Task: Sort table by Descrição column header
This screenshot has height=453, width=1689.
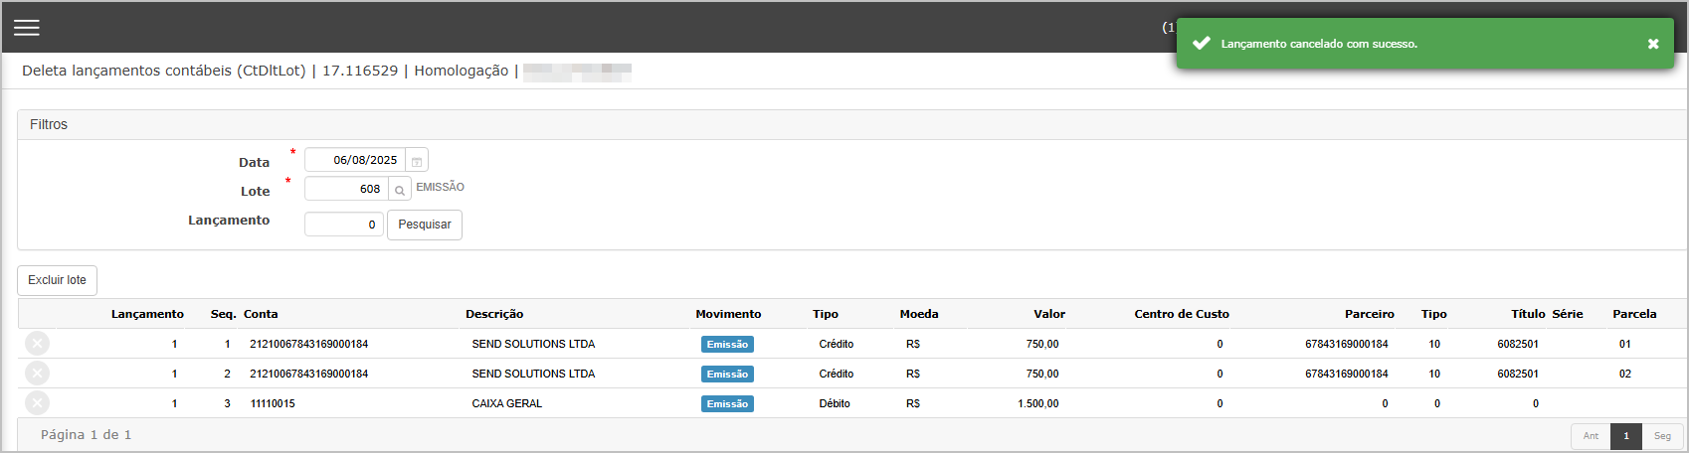Action: coord(494,314)
